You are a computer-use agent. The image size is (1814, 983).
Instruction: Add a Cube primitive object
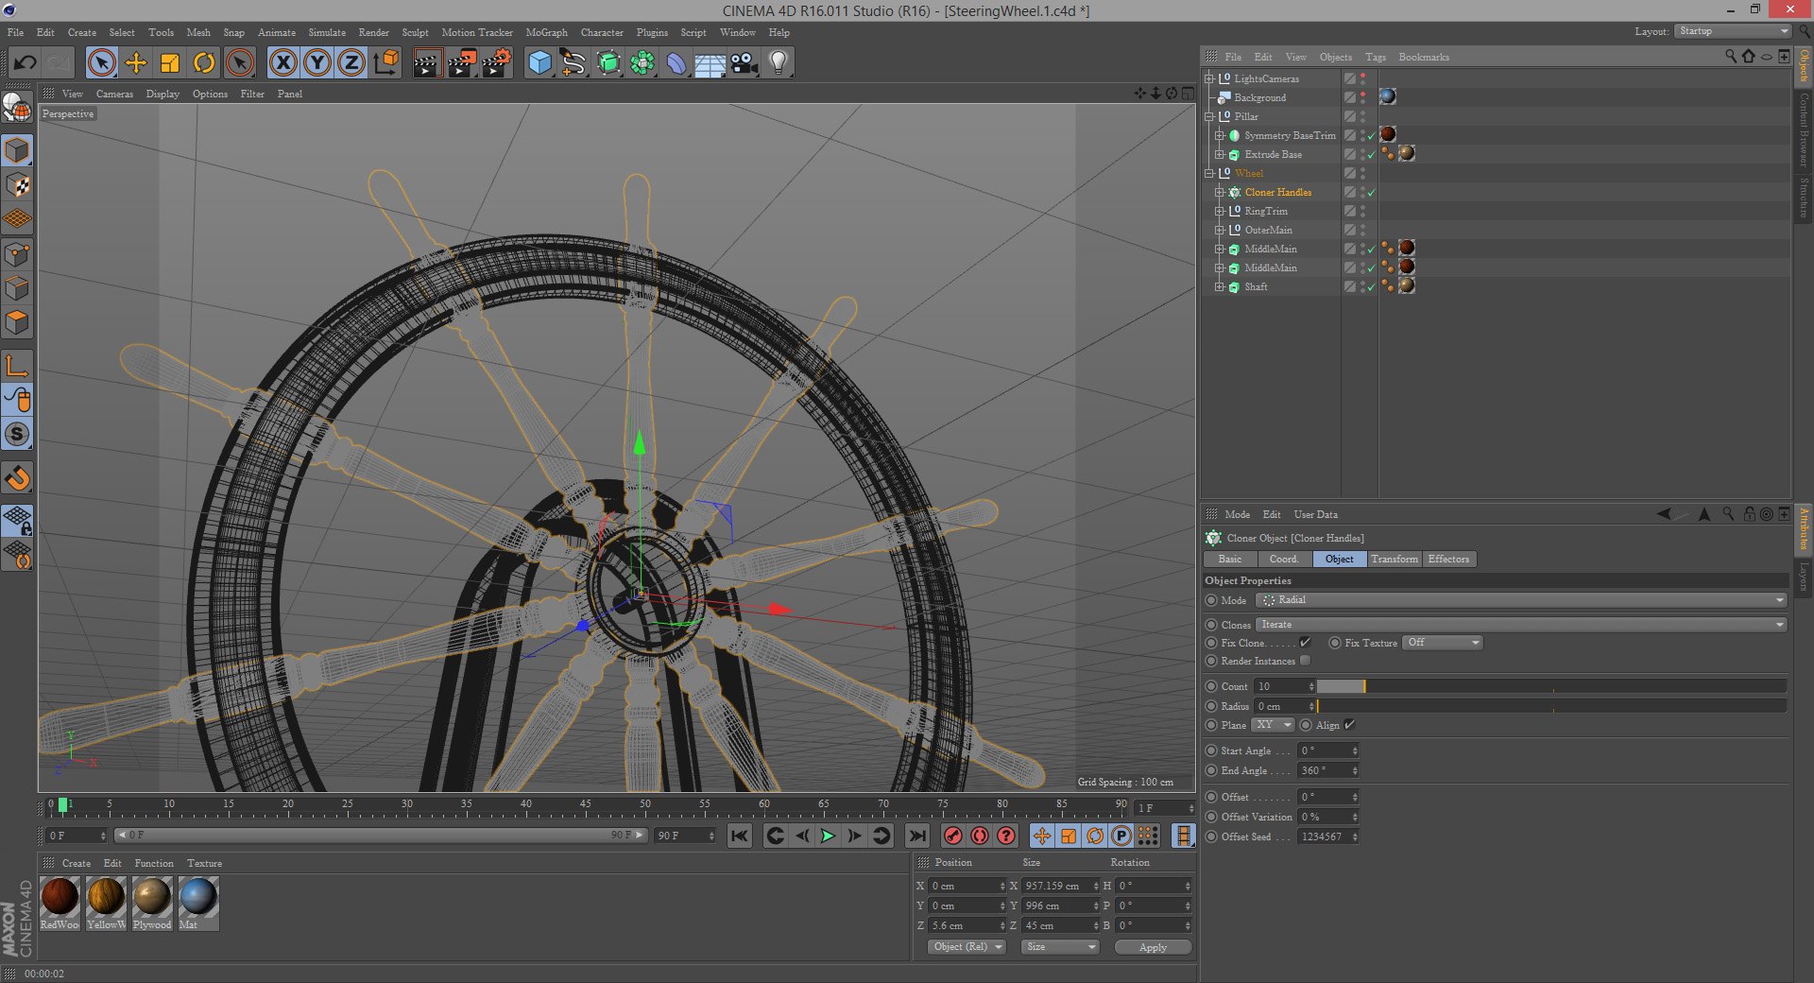tap(539, 63)
